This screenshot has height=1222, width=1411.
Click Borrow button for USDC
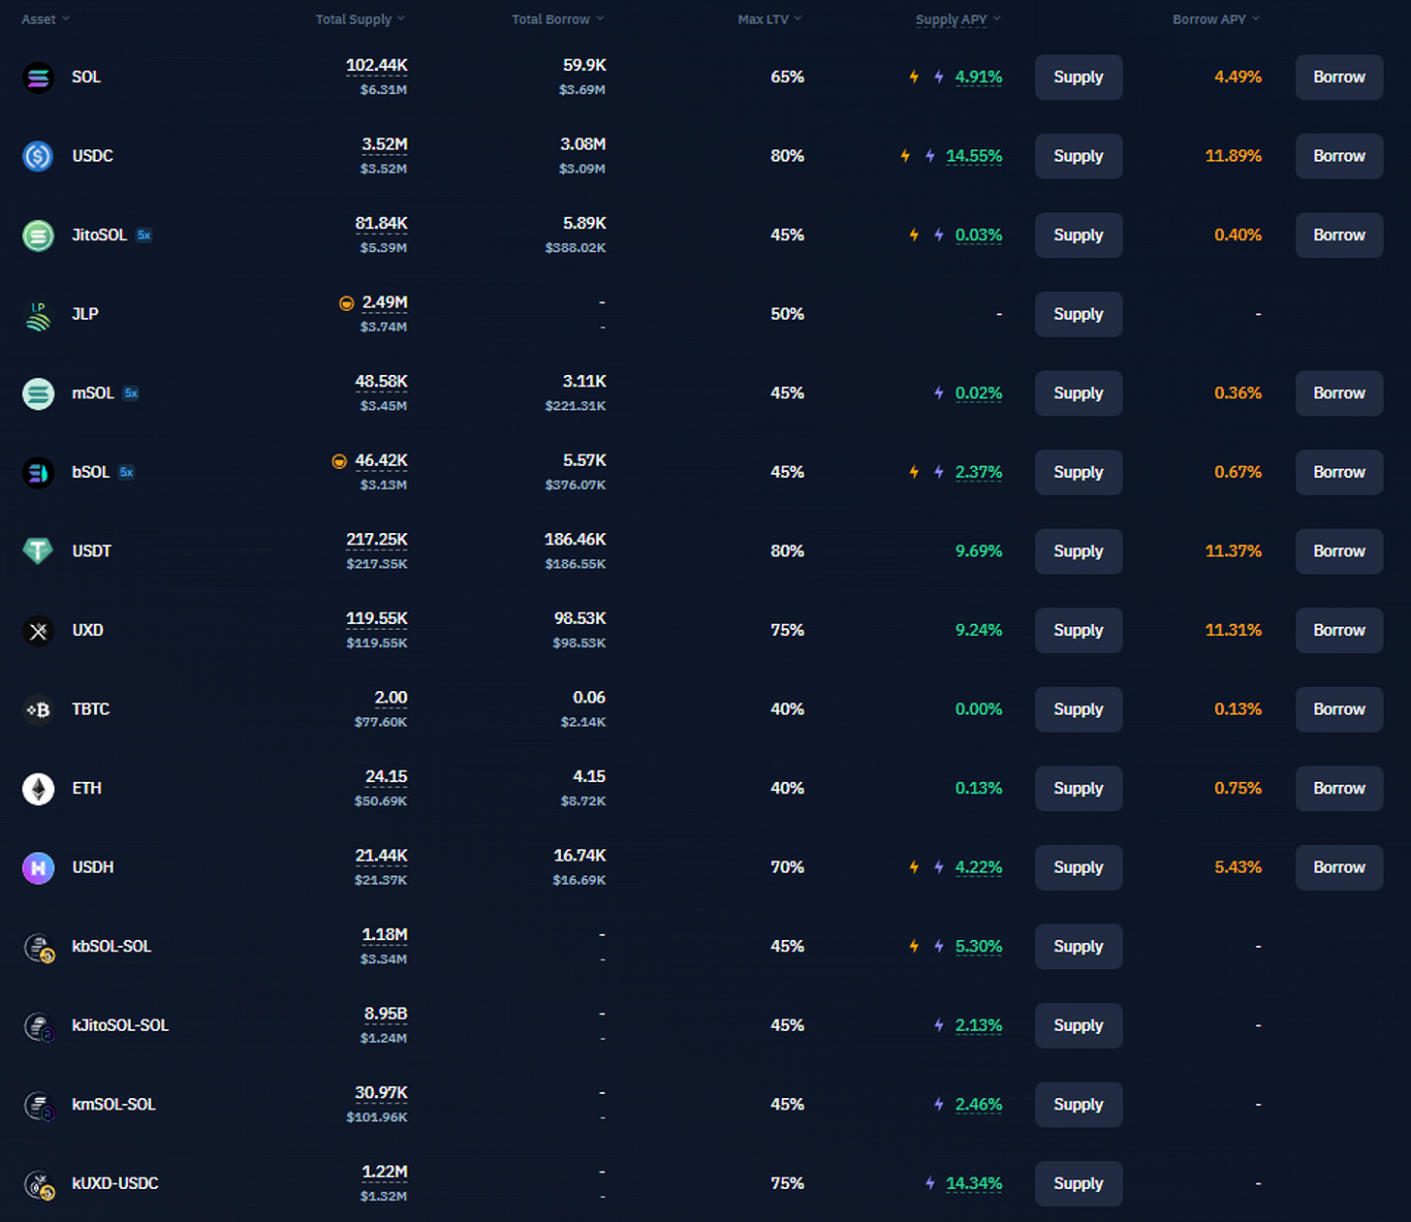click(x=1339, y=156)
